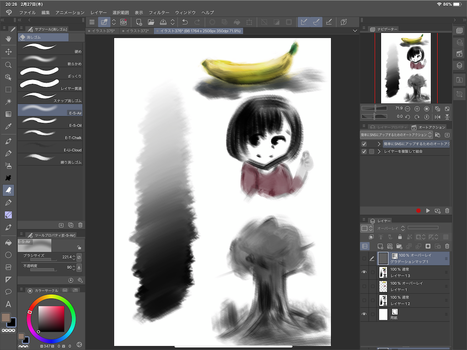Screen dimensions: 467x350
Task: Click the navigator preview thumbnail
Action: click(x=406, y=68)
